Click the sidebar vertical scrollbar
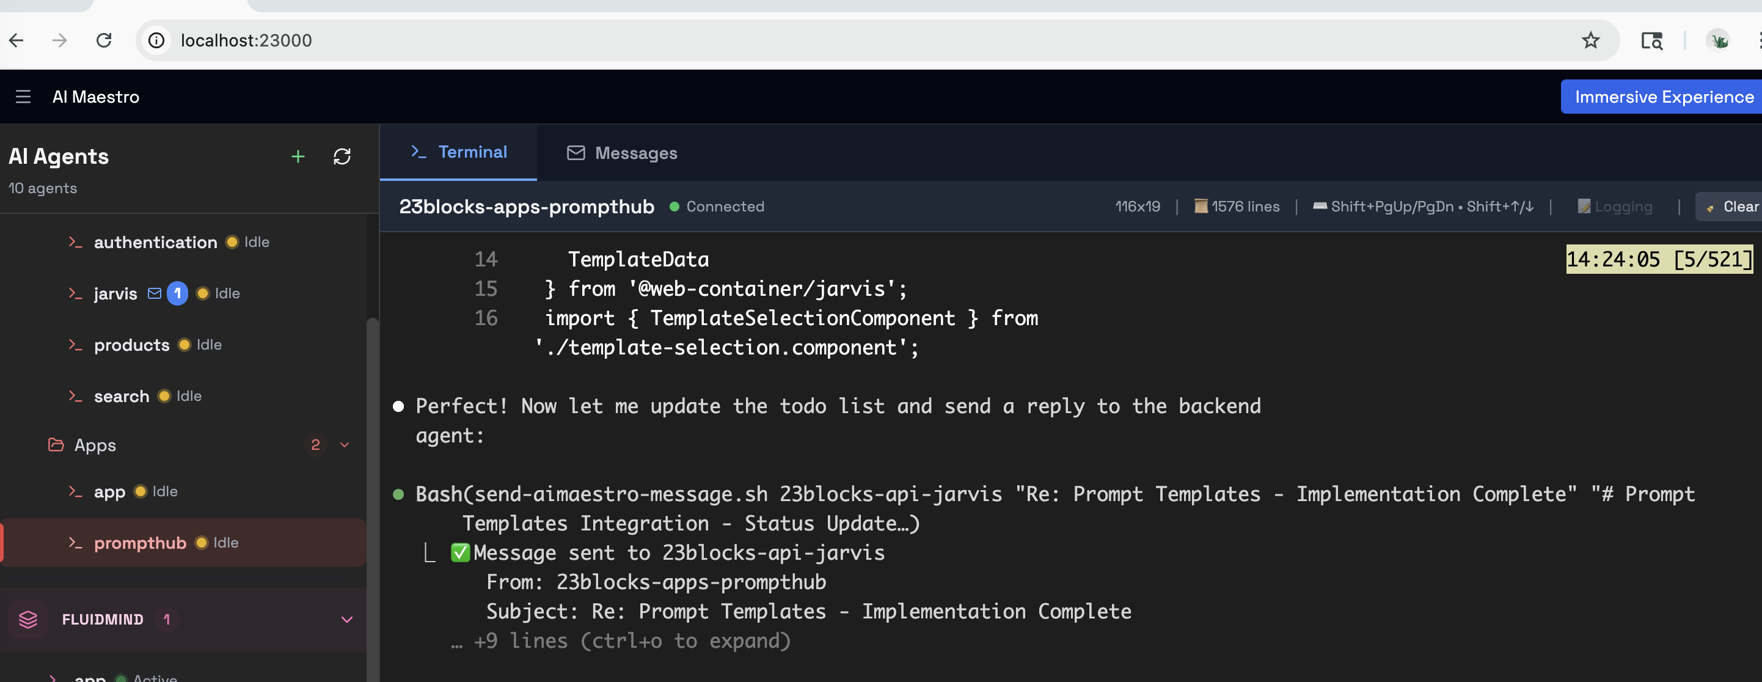 [372, 479]
